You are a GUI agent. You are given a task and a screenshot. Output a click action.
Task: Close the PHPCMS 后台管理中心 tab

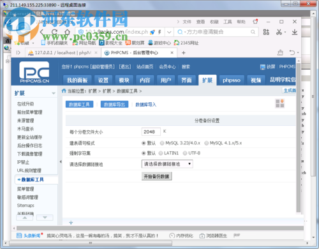pyautogui.click(x=172, y=52)
